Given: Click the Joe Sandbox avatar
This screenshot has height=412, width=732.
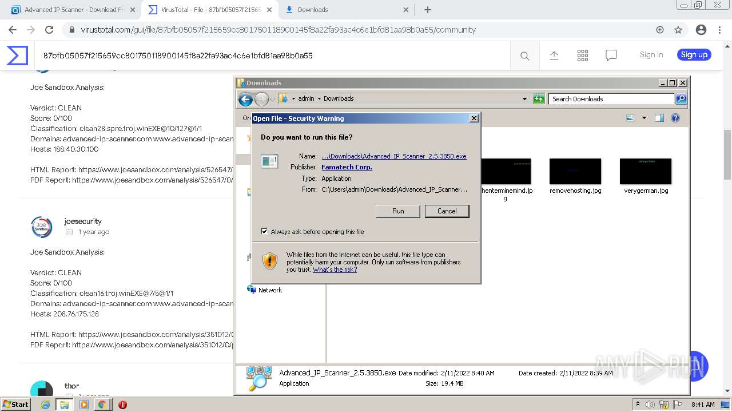Looking at the screenshot, I should coord(42,227).
